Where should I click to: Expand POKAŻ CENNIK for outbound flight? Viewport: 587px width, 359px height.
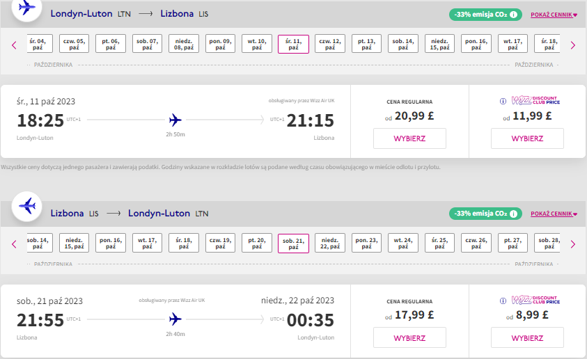pos(554,15)
